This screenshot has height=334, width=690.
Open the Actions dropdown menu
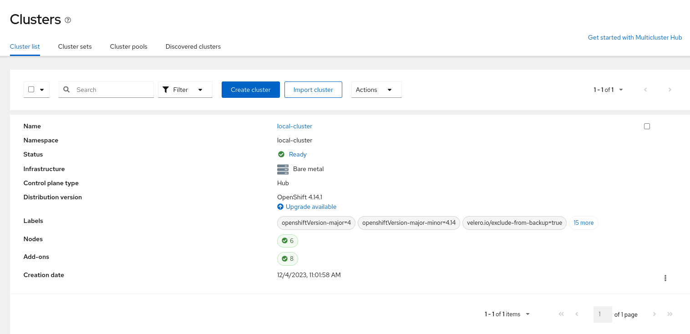click(376, 90)
